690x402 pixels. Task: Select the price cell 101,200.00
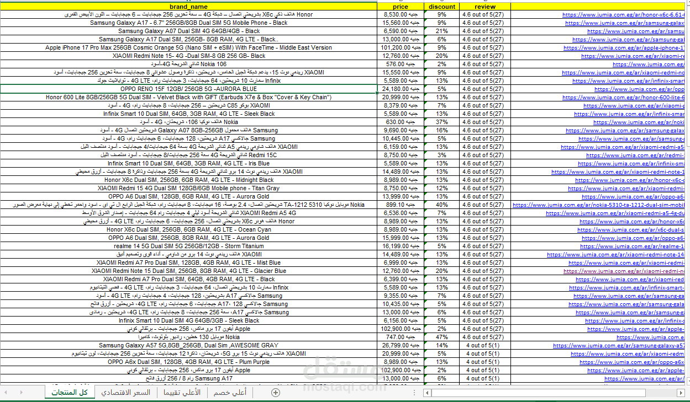(401, 48)
